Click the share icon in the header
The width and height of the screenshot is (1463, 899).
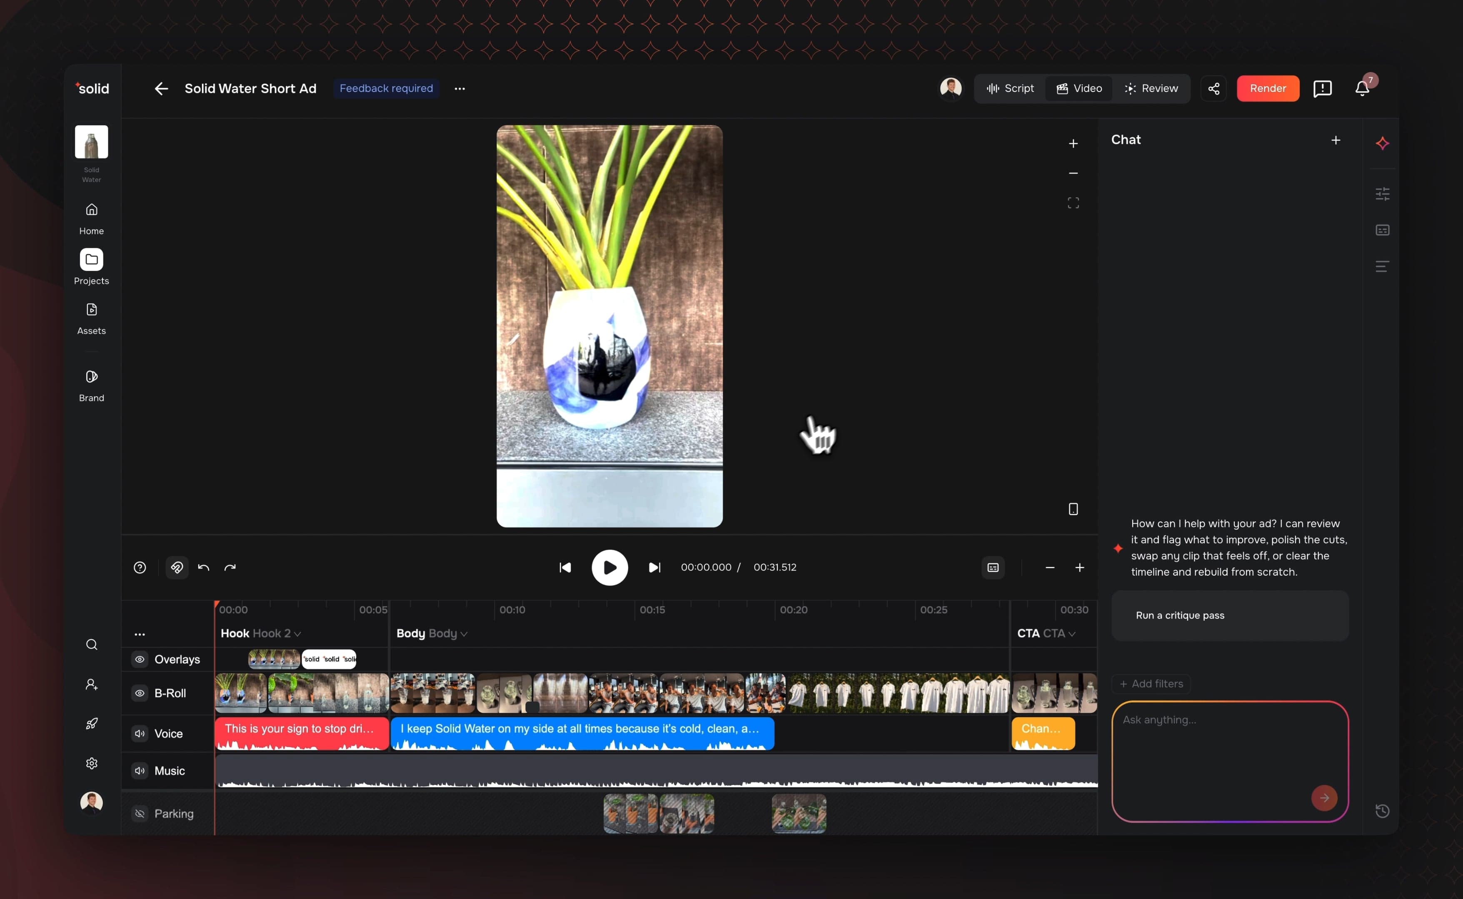[1214, 89]
